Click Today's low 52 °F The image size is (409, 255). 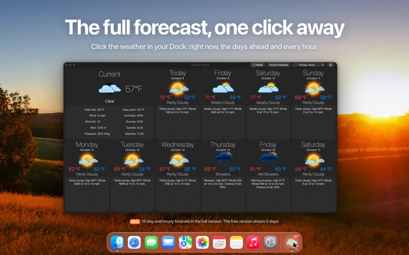tap(190, 97)
